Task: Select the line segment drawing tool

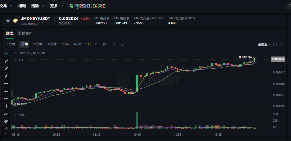Action: point(6,61)
